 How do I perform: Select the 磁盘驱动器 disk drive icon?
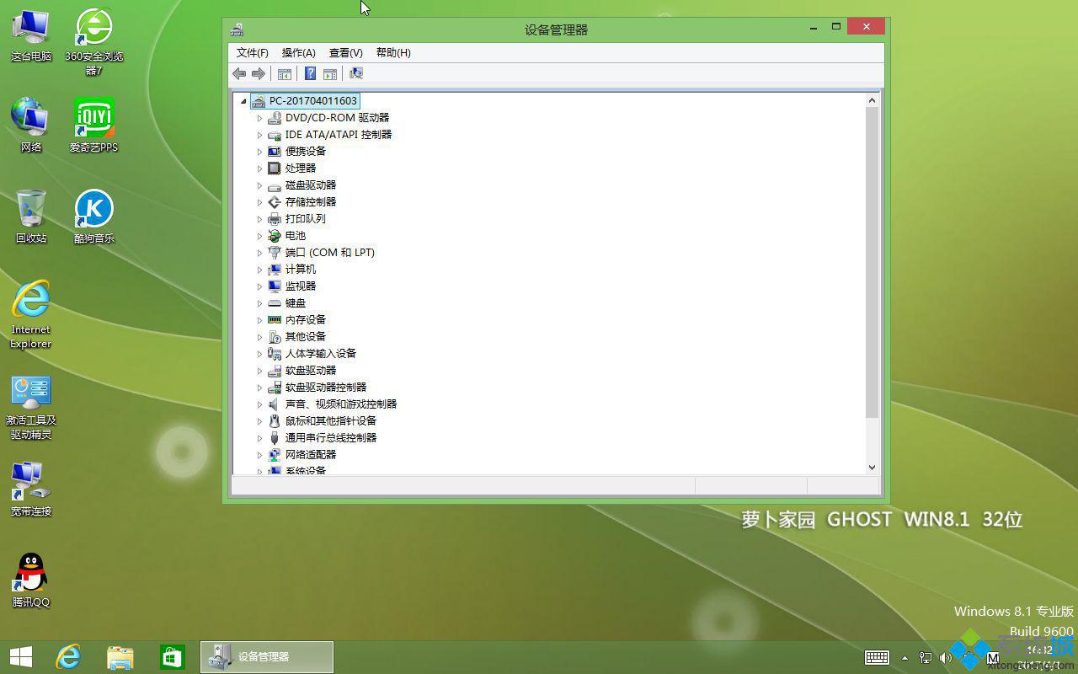pyautogui.click(x=275, y=185)
